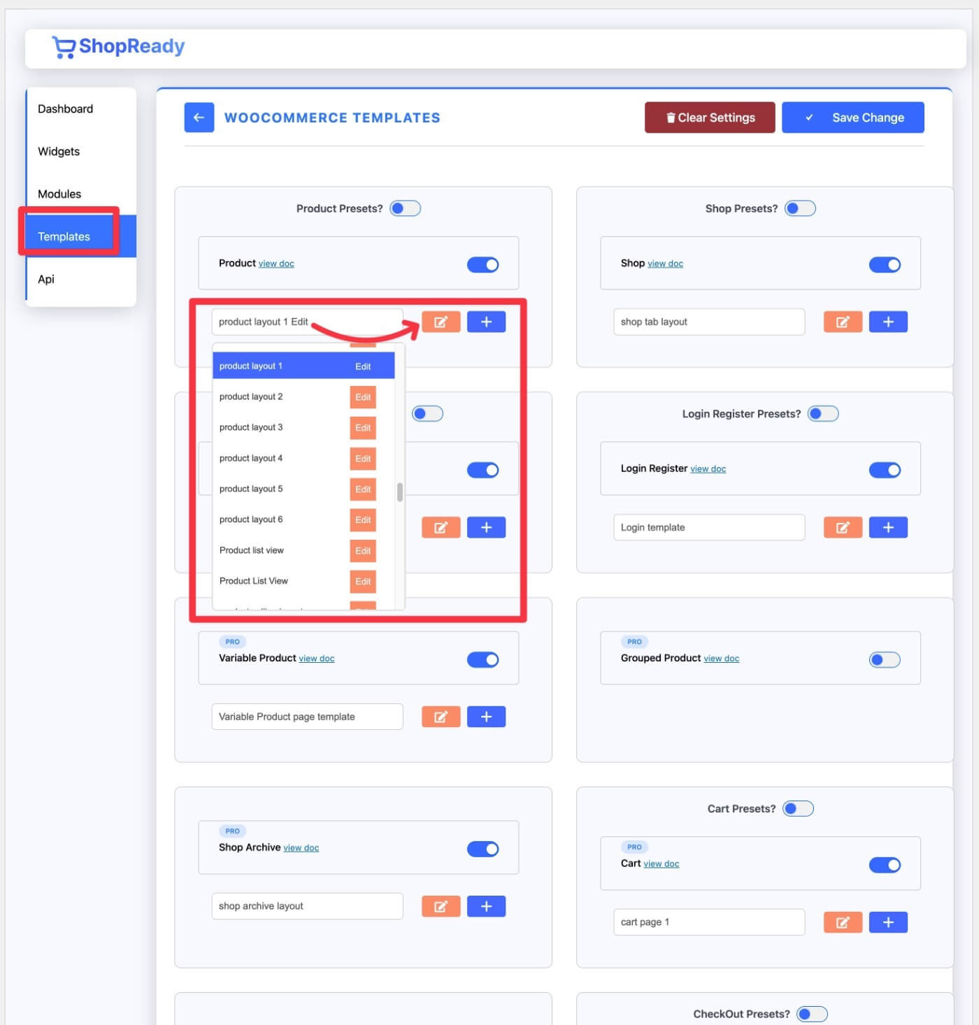The height and width of the screenshot is (1025, 979).
Task: Open the Dashboard menu item
Action: [x=81, y=109]
